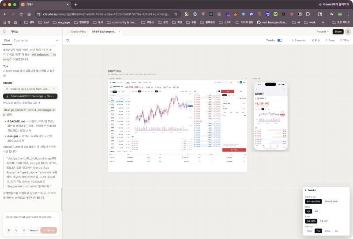Viewport: 353px width, 239px height.
Task: Open the Present dropdown
Action: pyautogui.click(x=323, y=31)
